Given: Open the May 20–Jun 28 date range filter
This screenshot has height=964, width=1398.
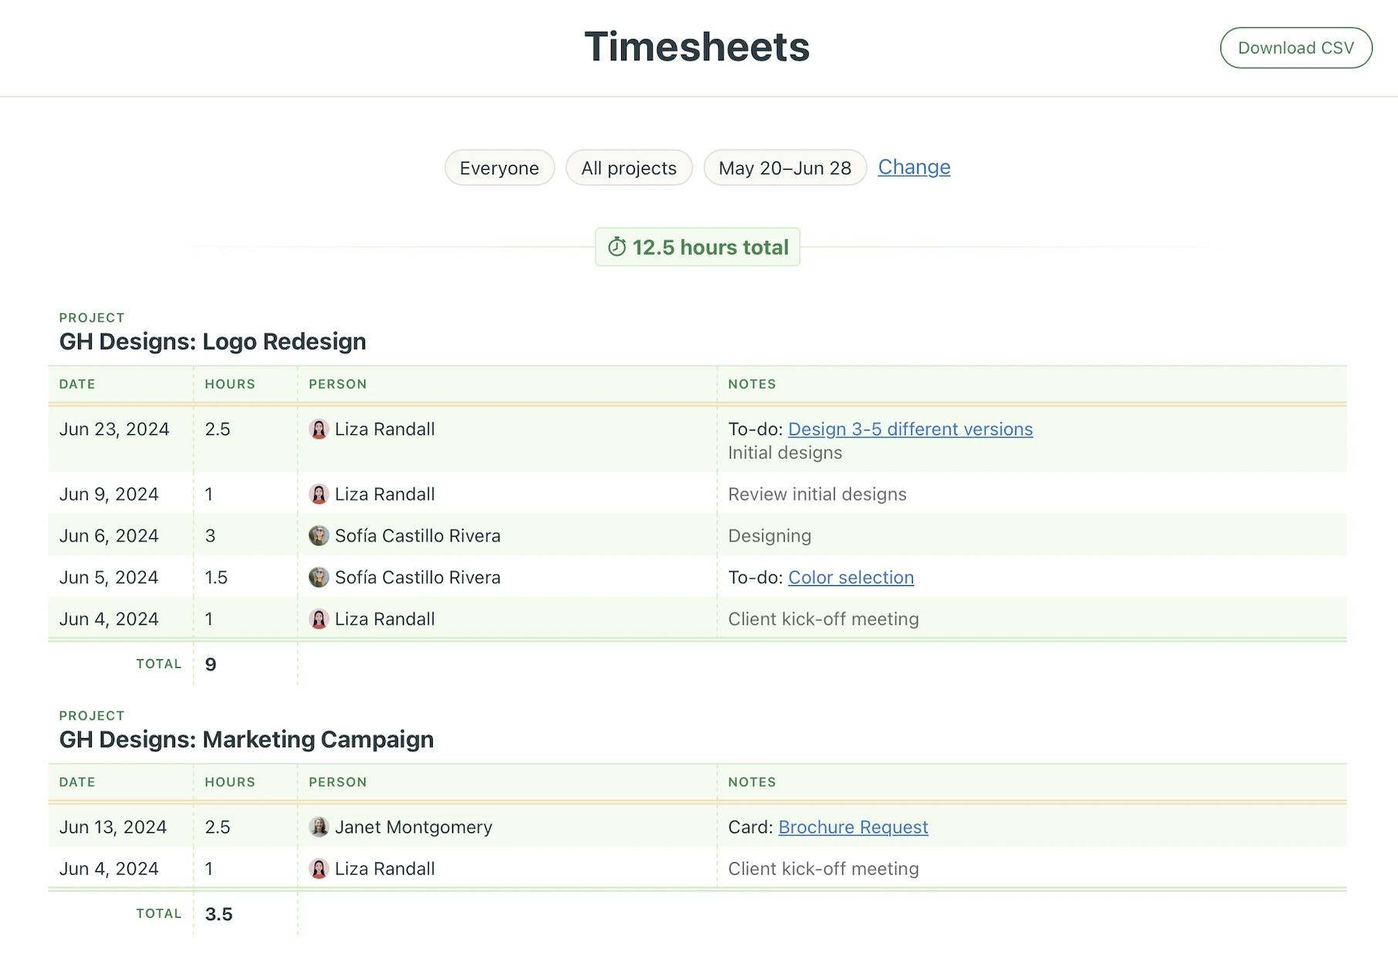Looking at the screenshot, I should 785,167.
